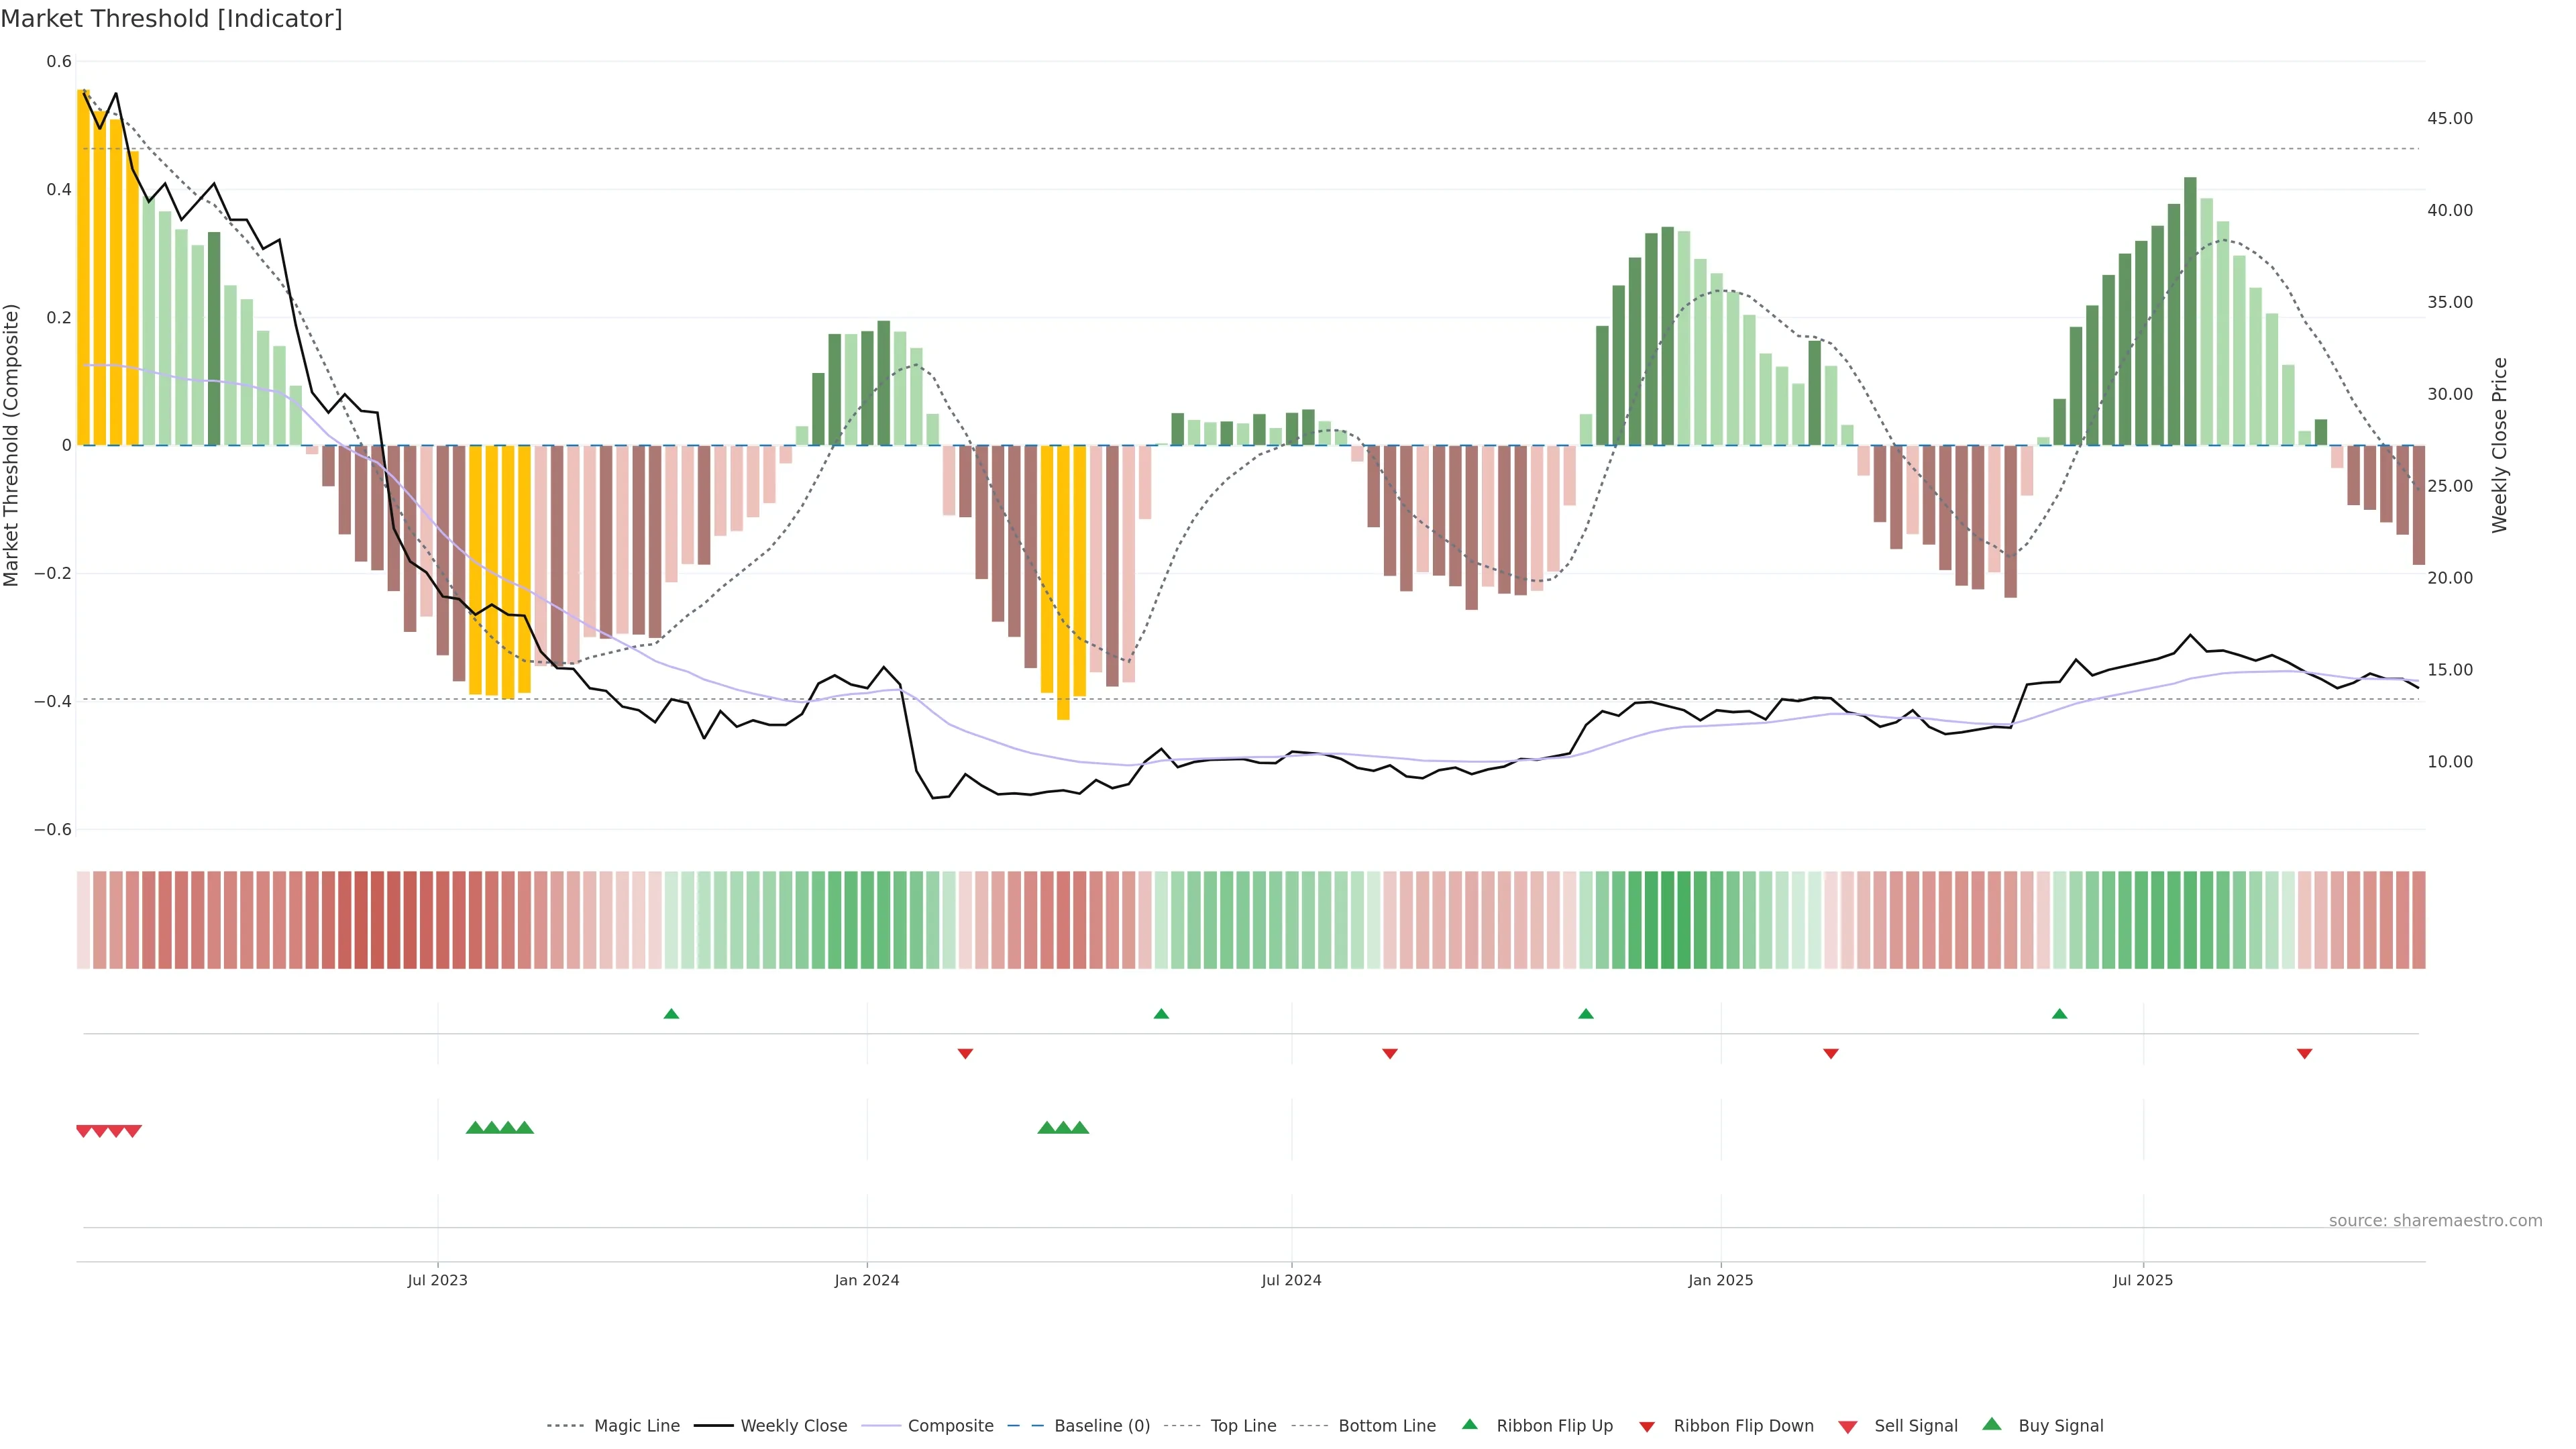Toggle the Composite legend entry
2576x1449 pixels.
pyautogui.click(x=950, y=1426)
